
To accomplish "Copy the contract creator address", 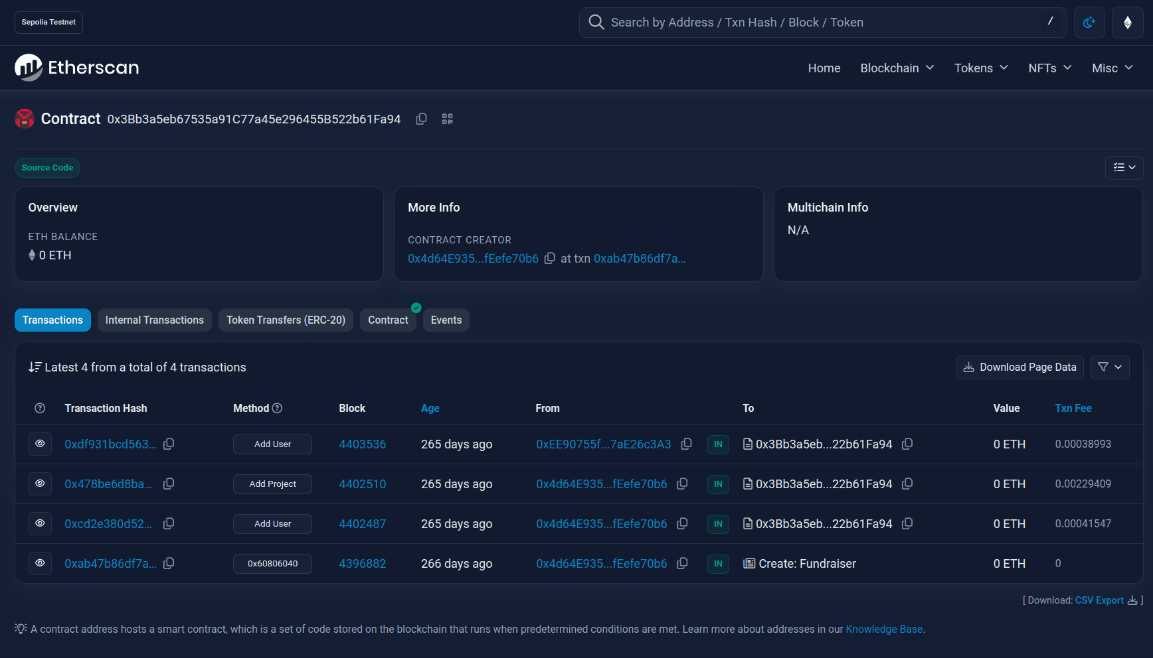I will (x=550, y=259).
